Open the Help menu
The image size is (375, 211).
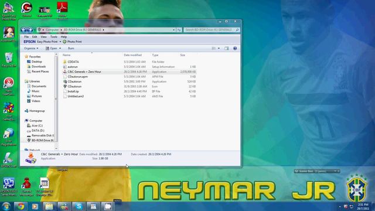point(64,37)
